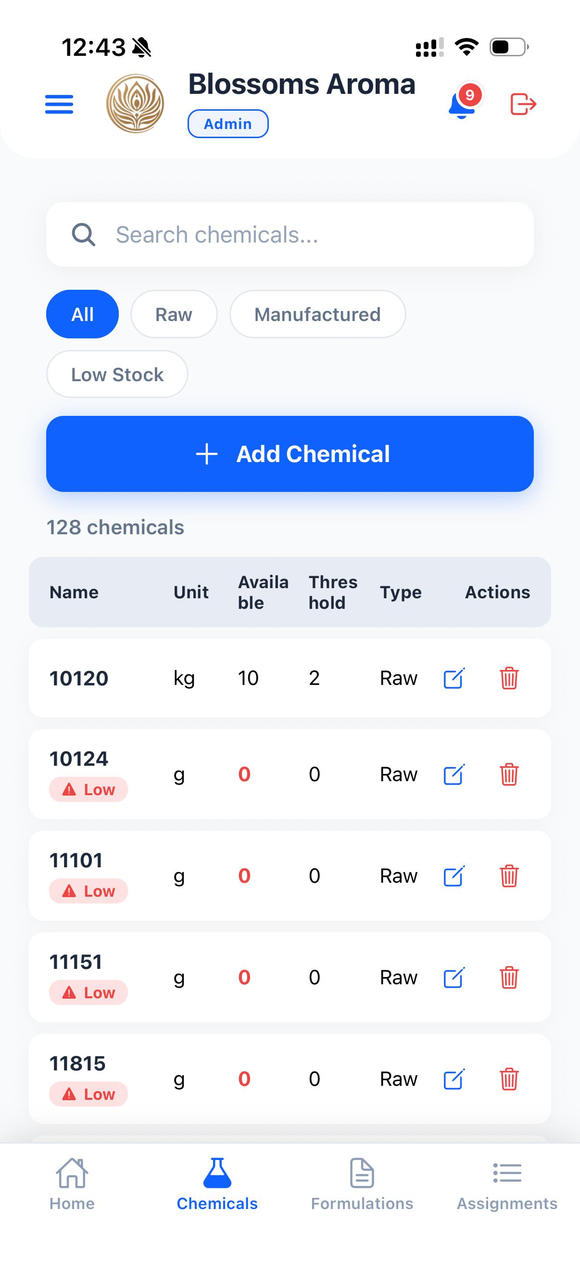
Task: Click the Add Chemical button
Action: point(290,454)
